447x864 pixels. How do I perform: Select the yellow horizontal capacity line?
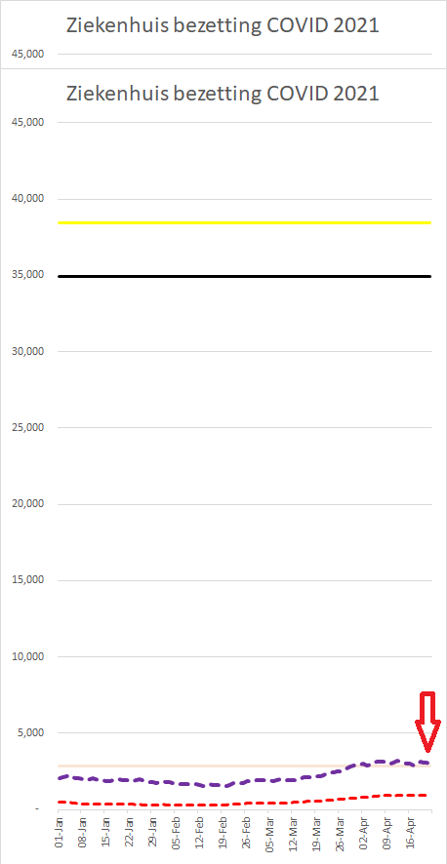coord(244,222)
